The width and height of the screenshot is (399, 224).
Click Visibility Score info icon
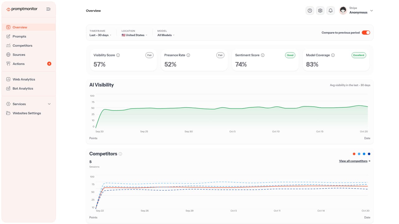pos(118,55)
